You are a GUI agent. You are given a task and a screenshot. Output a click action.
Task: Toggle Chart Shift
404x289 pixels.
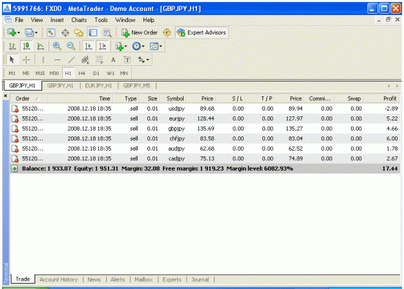[x=103, y=47]
